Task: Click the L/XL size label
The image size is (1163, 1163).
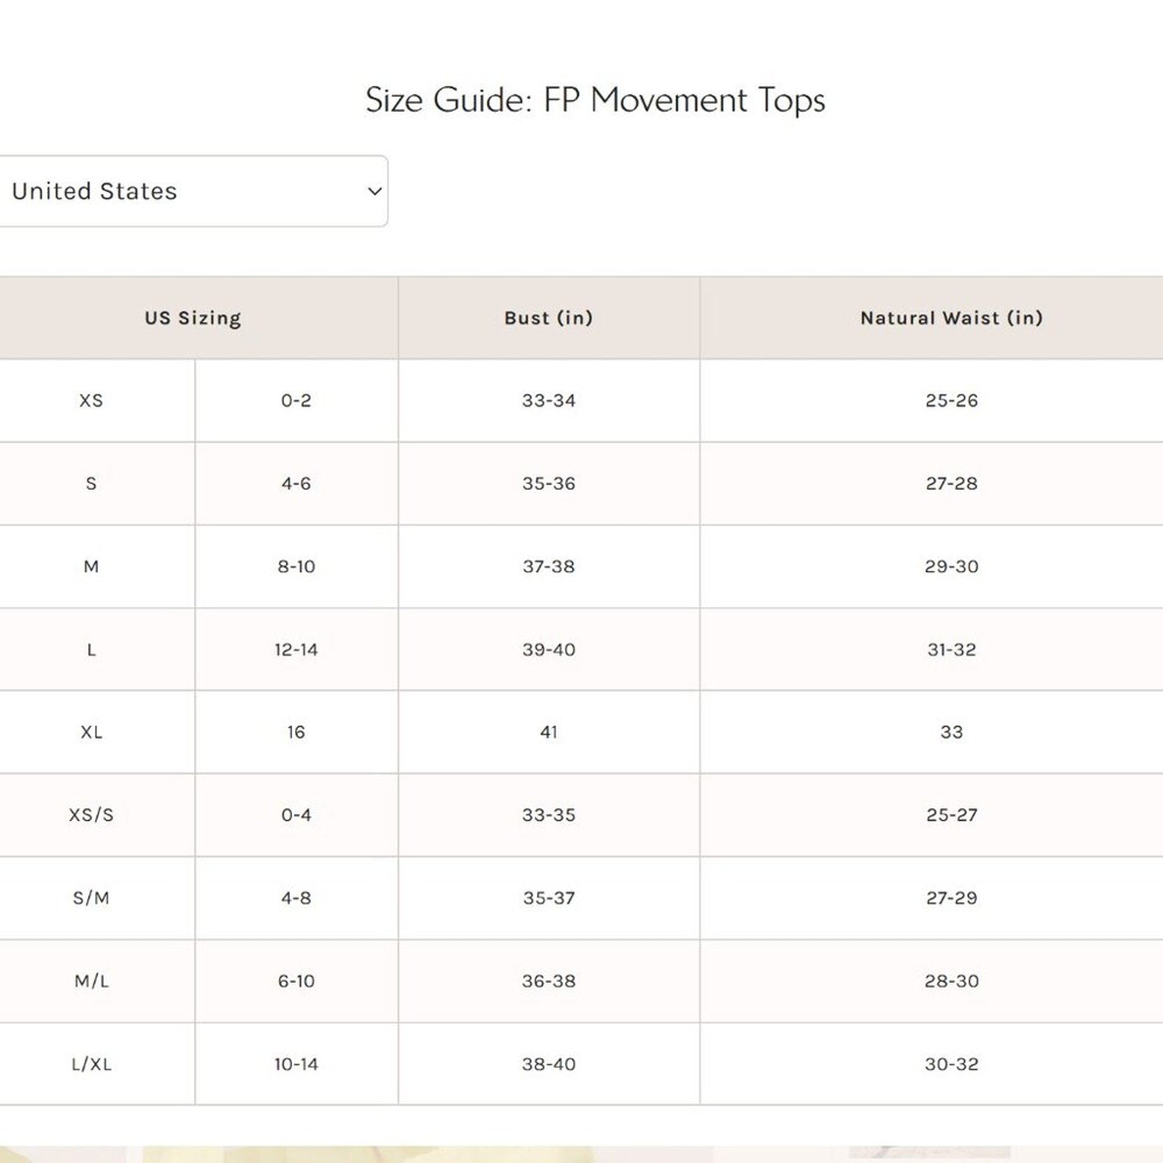Action: [91, 1064]
